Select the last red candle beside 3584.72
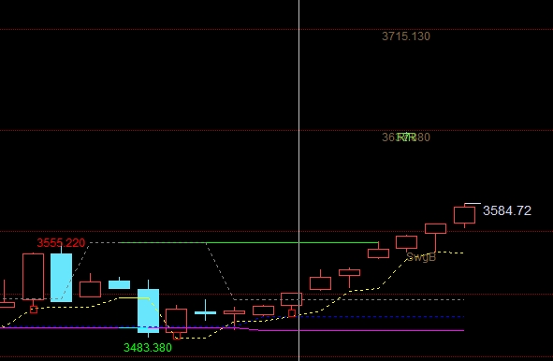Screen dimensions: 553x361 464,215
